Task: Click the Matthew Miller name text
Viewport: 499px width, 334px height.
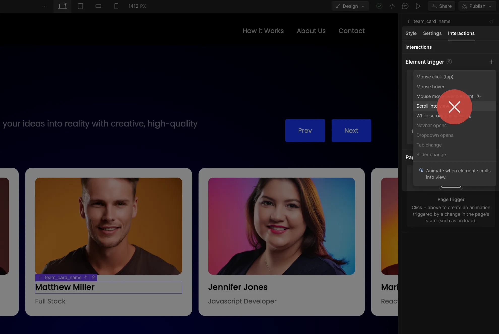Action: 65,287
